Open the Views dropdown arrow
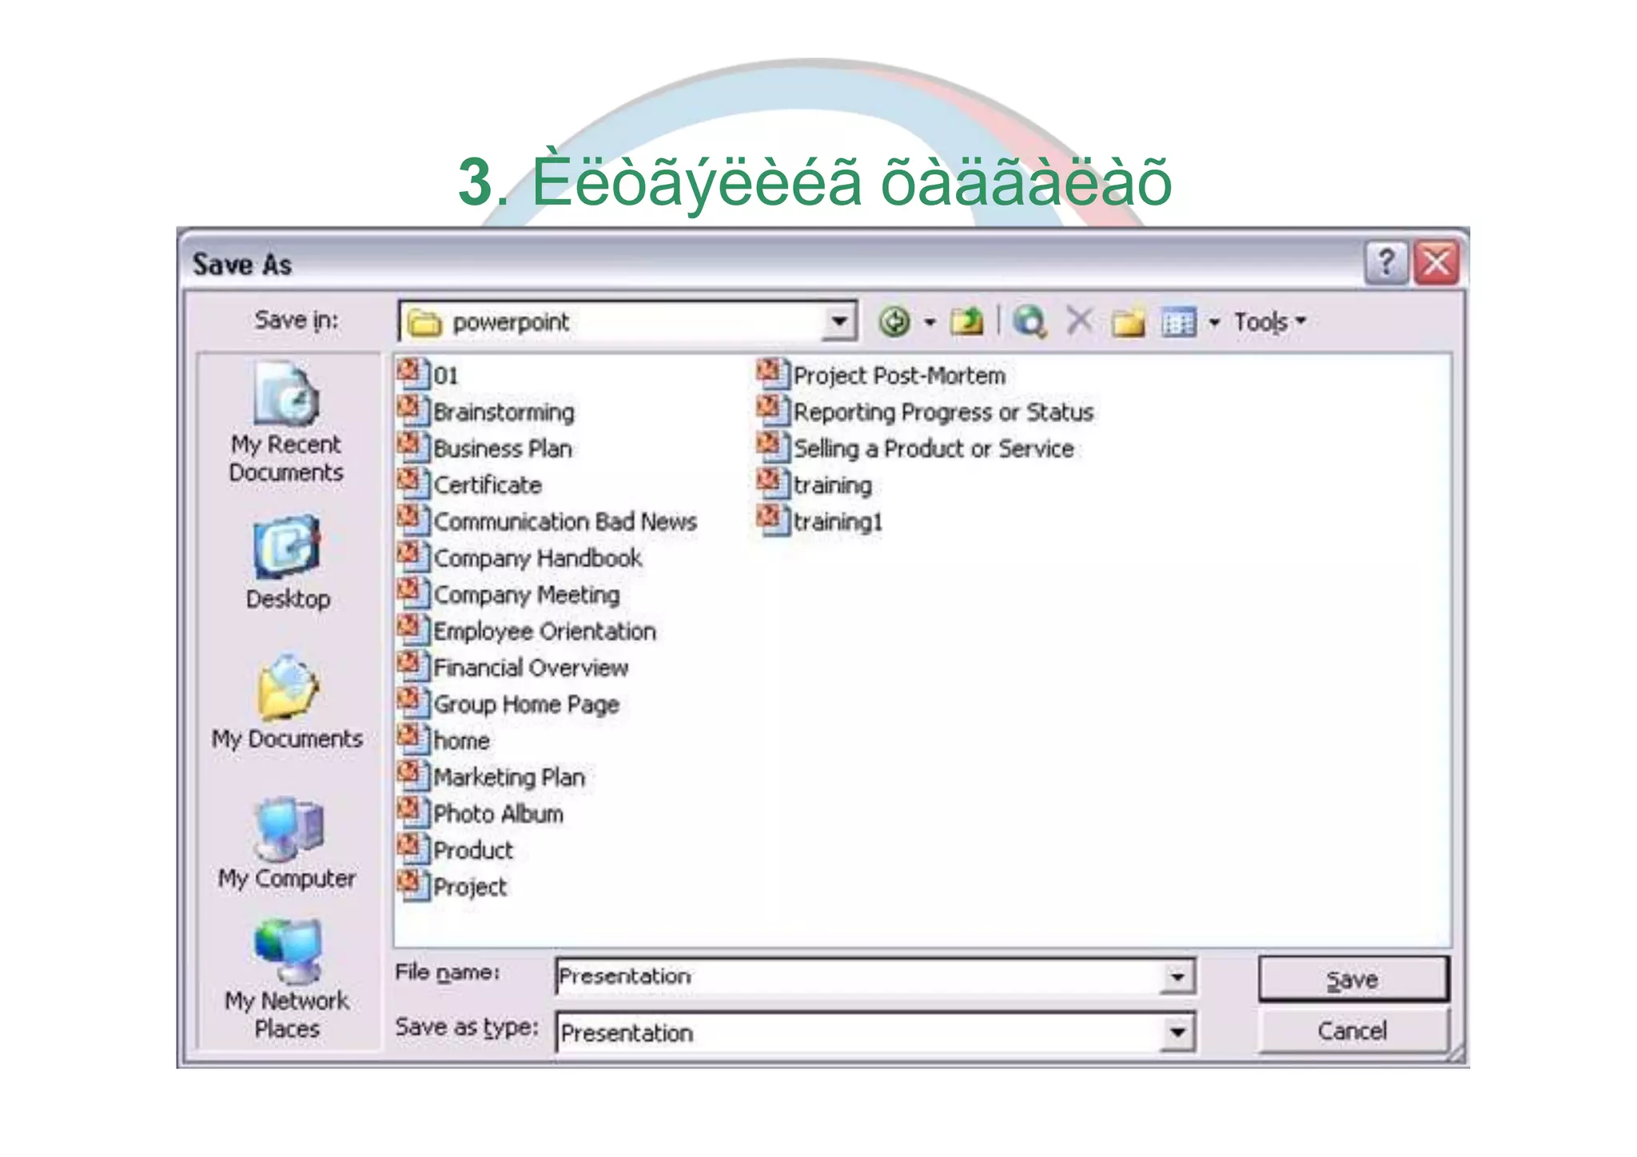This screenshot has height=1157, width=1637. point(1214,322)
